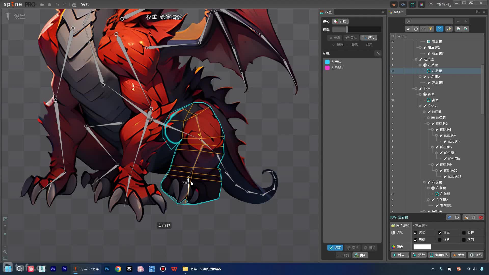Click the 编辑网格 edit mesh button

tap(439, 255)
